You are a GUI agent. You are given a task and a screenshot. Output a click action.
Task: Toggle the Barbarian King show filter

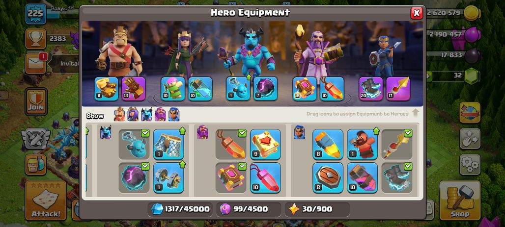pos(119,114)
